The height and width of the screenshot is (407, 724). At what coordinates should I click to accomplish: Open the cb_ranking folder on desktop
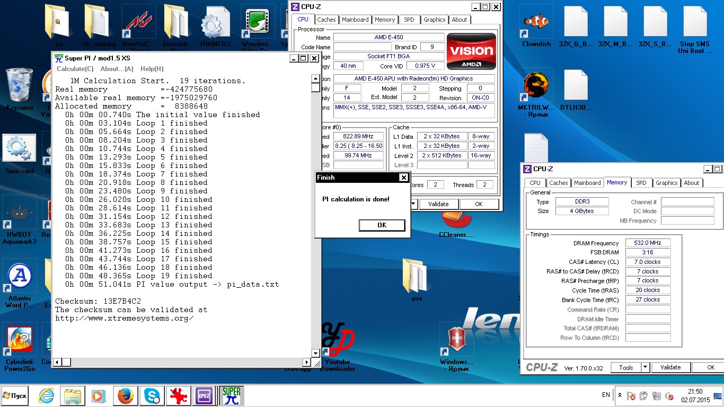coord(99,26)
